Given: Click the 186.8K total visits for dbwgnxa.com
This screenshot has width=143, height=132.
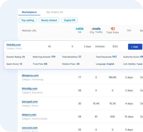Looking at the screenshot, I should pyautogui.click(x=112, y=77).
